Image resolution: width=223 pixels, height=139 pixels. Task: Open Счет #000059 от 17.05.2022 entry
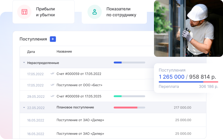[79, 74]
